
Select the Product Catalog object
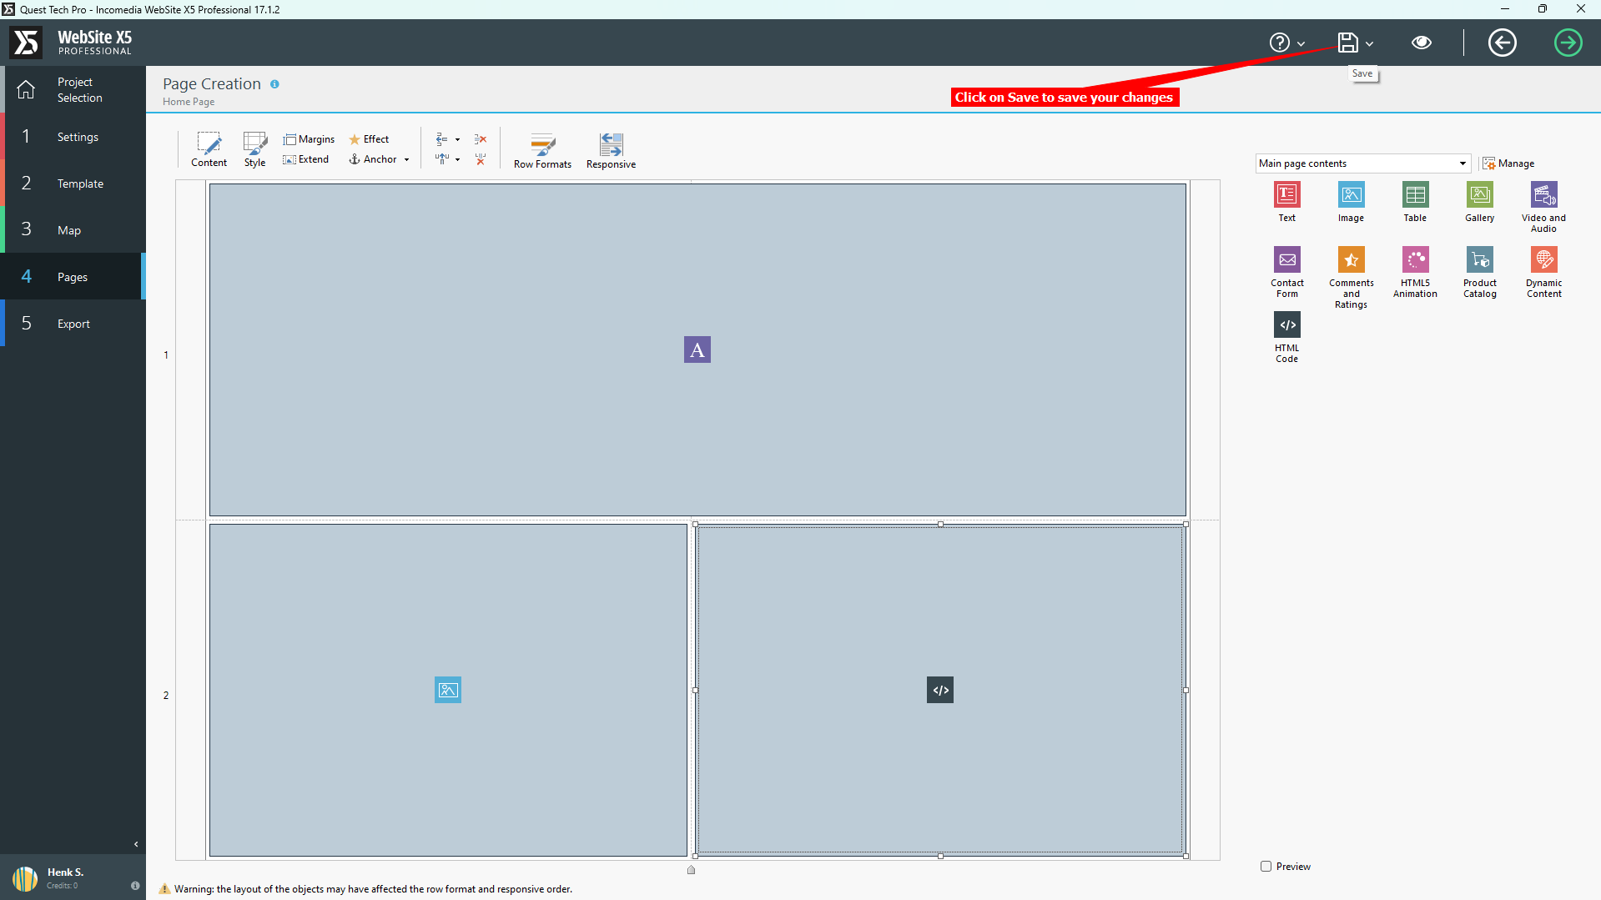coord(1479,273)
